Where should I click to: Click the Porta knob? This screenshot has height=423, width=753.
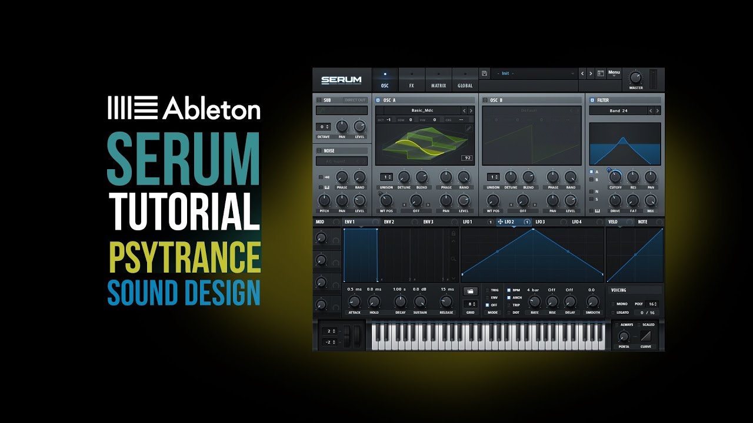624,337
